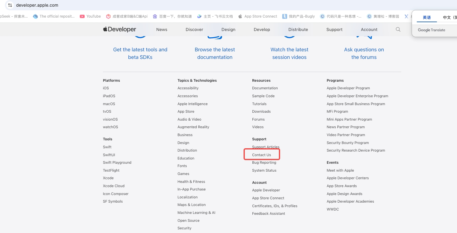Click the Apple Developer logo
The width and height of the screenshot is (457, 233).
(120, 29)
